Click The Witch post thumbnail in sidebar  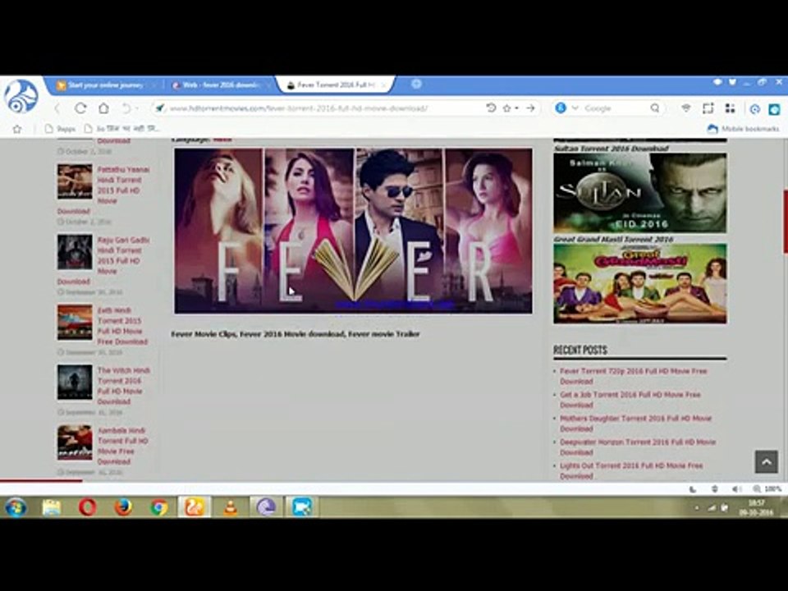[75, 383]
